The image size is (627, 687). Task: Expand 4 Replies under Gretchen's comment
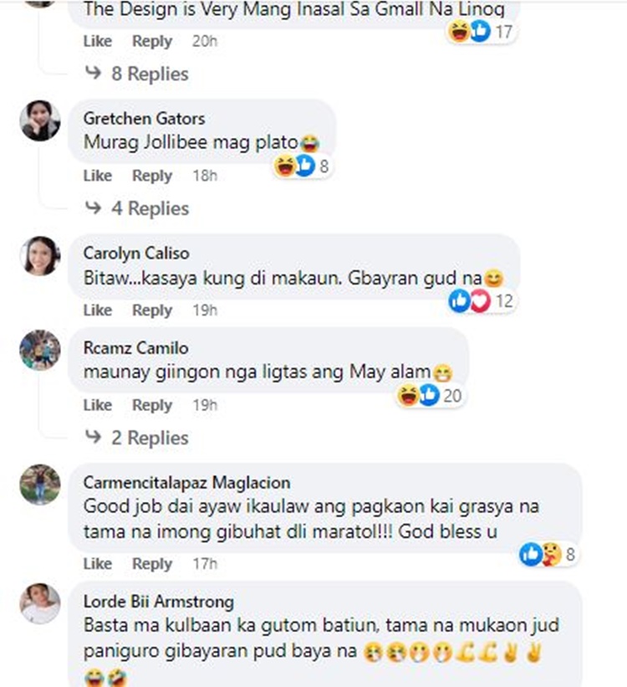click(x=136, y=208)
